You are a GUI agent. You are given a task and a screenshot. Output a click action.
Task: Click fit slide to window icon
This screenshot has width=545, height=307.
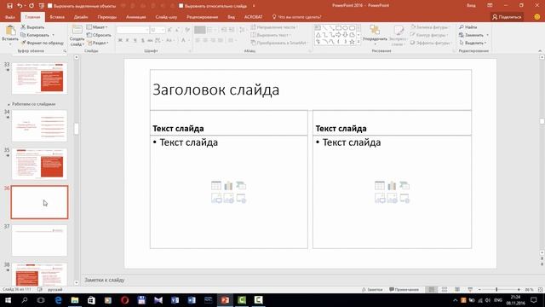pyautogui.click(x=541, y=290)
